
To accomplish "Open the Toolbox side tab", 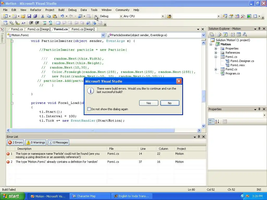I will click(x=2, y=35).
